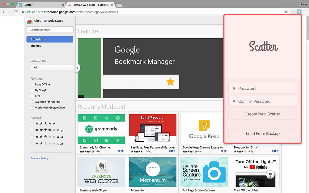Click FREE on Google Keep Chrome Extension
The image size is (309, 193).
click(x=223, y=151)
